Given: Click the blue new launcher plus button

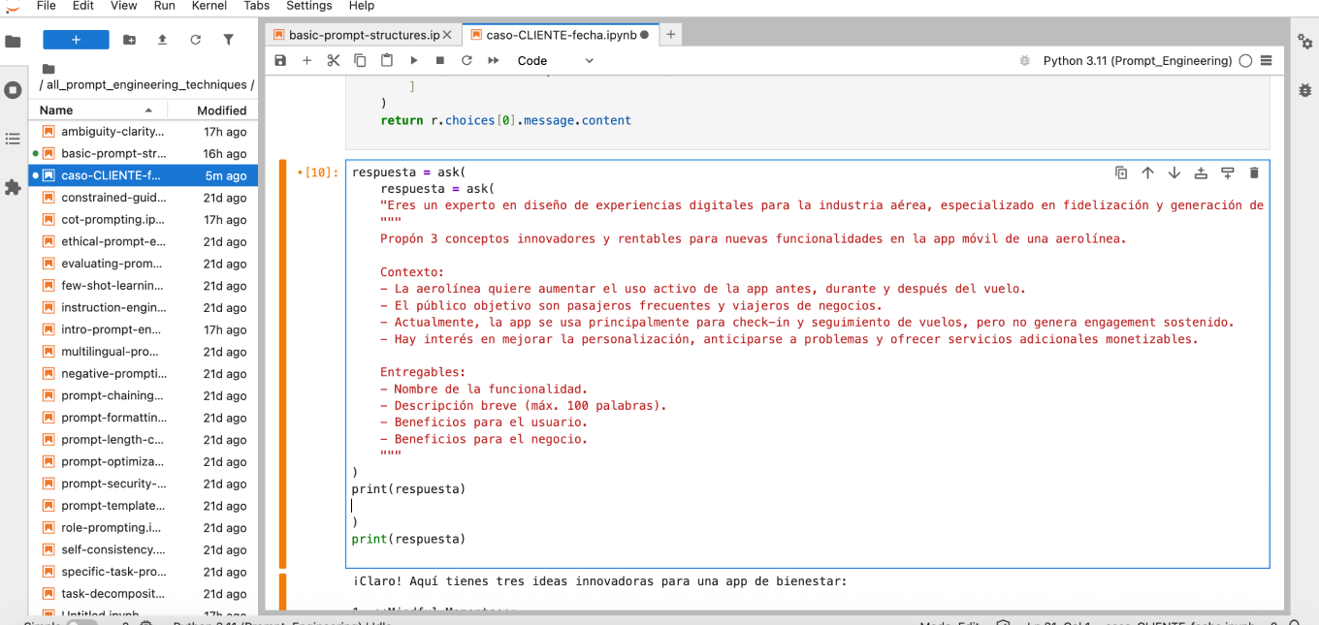Looking at the screenshot, I should 76,40.
